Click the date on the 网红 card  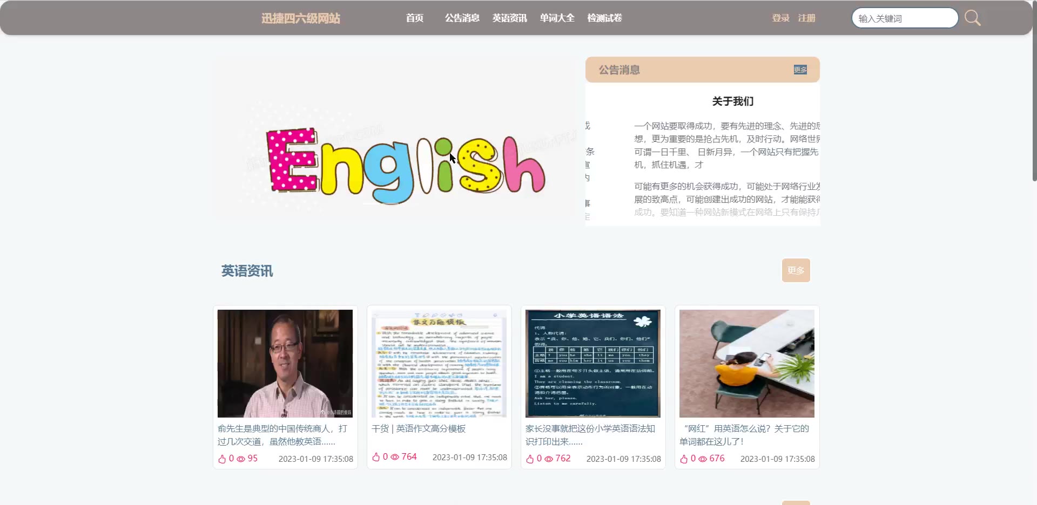pos(778,459)
